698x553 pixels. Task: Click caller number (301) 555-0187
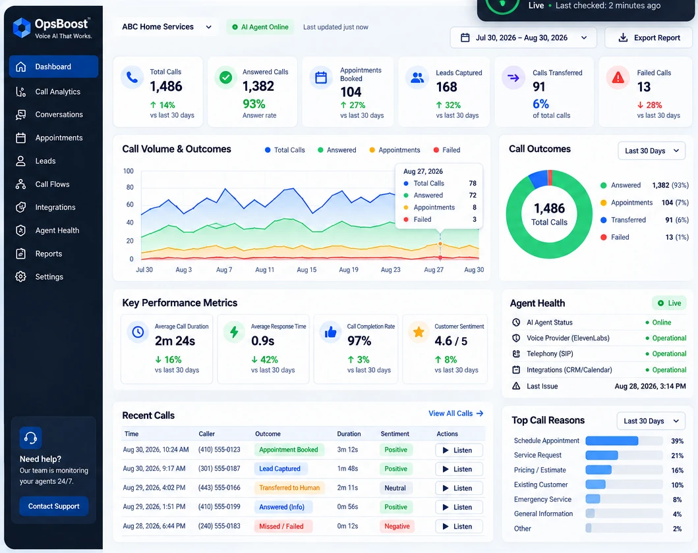point(219,469)
